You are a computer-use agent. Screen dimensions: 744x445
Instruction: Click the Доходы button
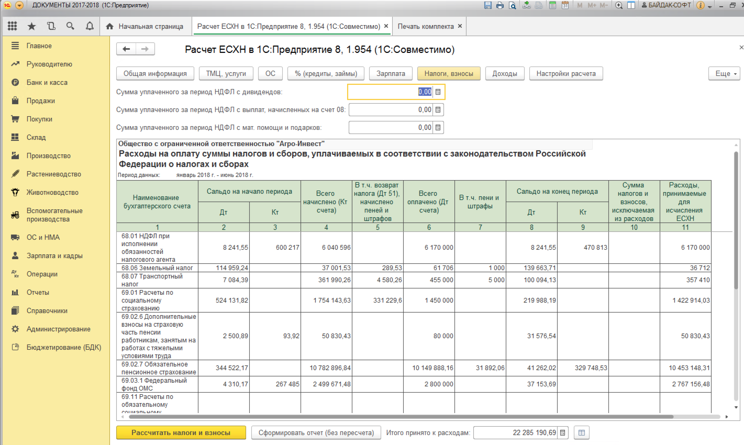(505, 74)
